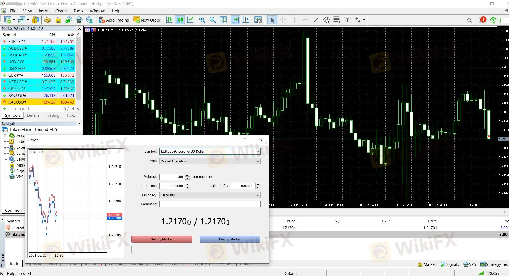
Task: Select the Fibonacci retracement lines tool
Action: pos(337,20)
